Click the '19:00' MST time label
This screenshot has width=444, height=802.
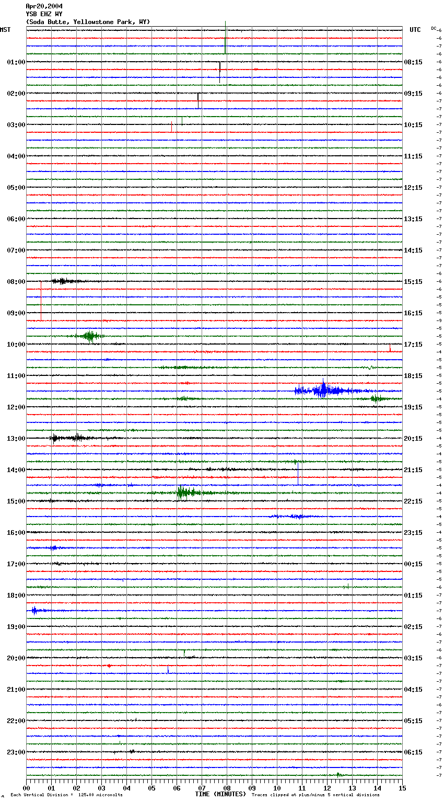click(16, 627)
